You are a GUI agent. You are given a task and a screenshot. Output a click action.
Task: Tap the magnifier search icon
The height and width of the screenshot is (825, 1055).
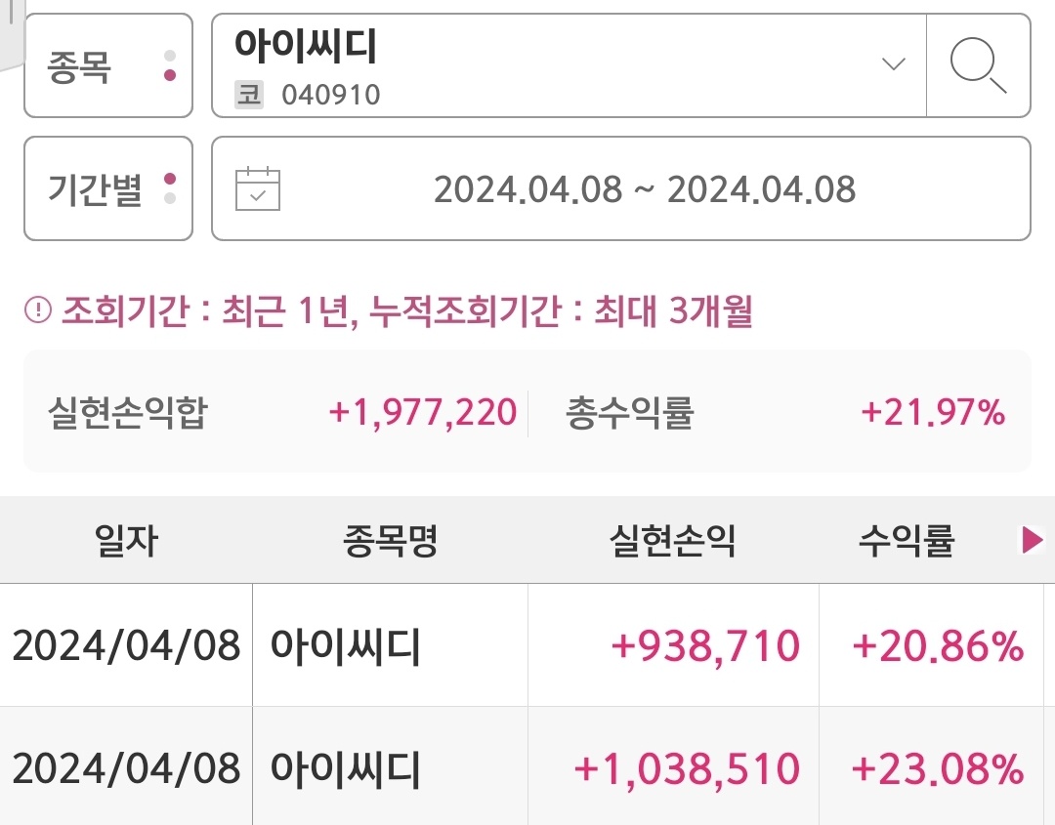pyautogui.click(x=978, y=65)
